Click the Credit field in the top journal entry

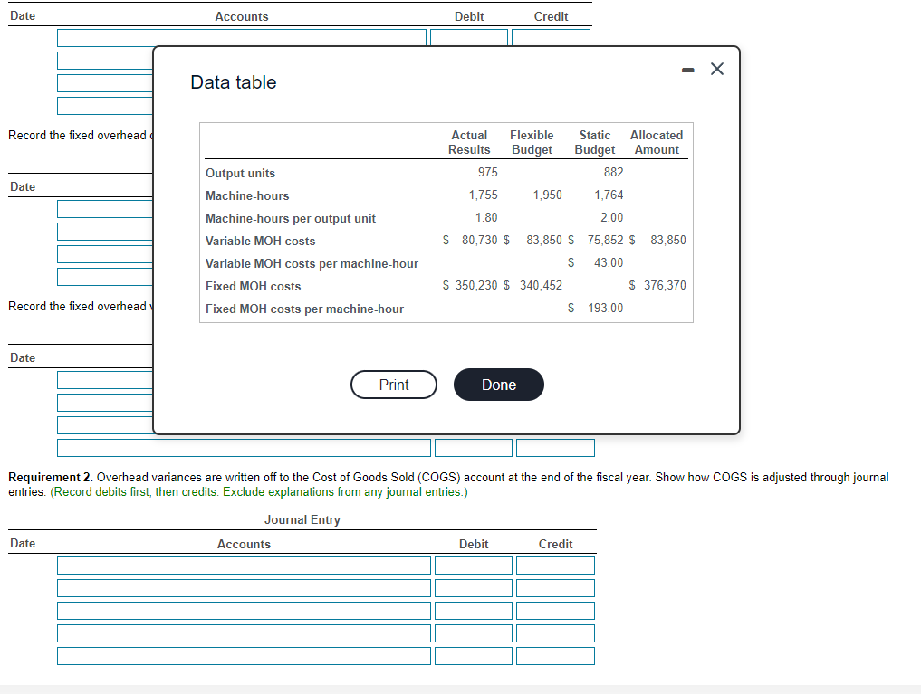(x=551, y=37)
